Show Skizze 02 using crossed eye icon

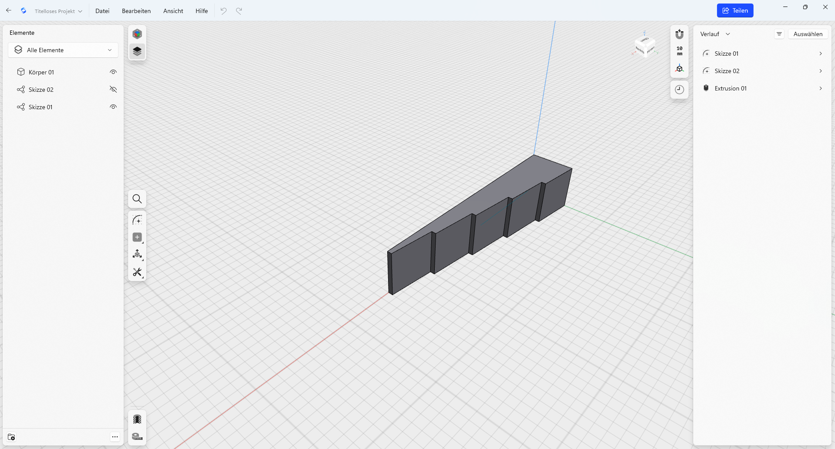point(113,89)
